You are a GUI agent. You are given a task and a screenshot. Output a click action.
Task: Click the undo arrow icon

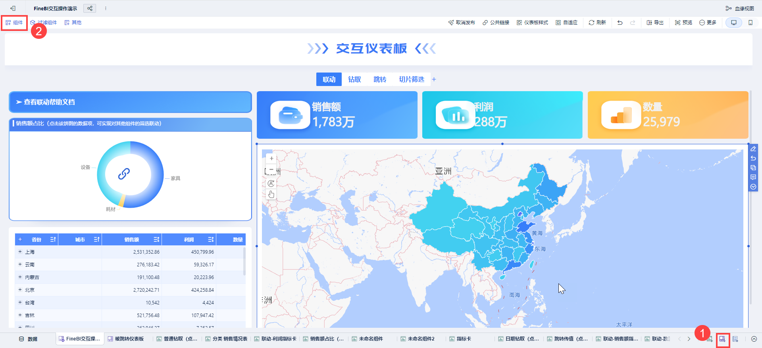click(620, 23)
